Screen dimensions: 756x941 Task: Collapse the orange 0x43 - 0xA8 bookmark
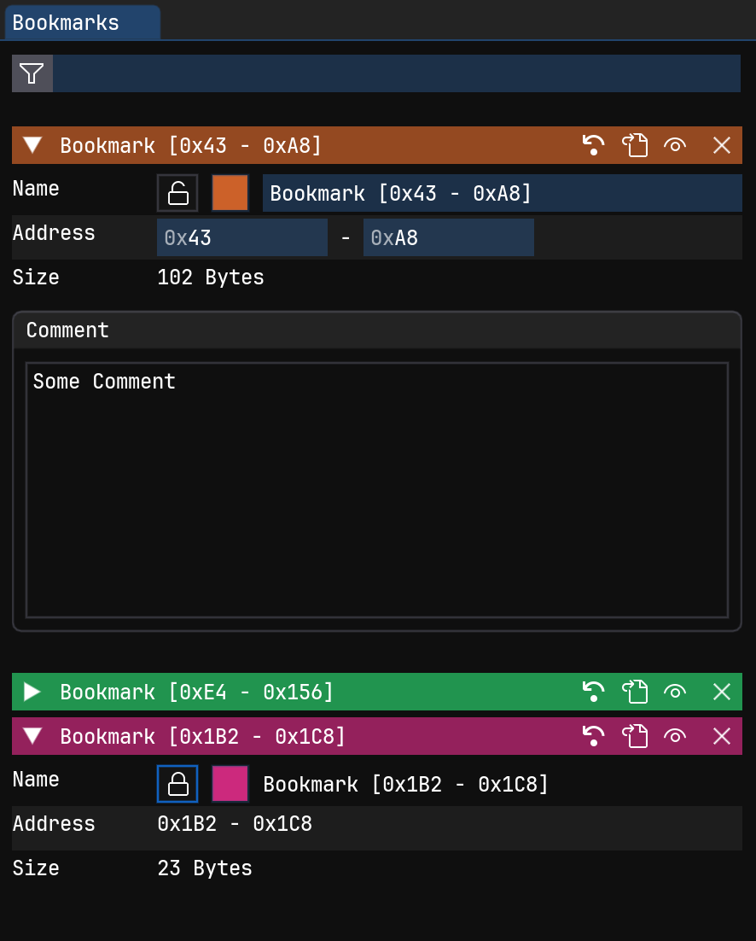coord(32,145)
